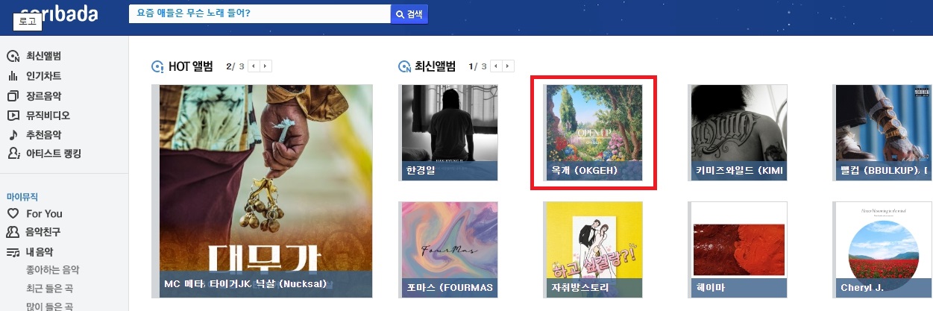Click the 내음악 playlist icon
The height and width of the screenshot is (311, 933).
13,252
